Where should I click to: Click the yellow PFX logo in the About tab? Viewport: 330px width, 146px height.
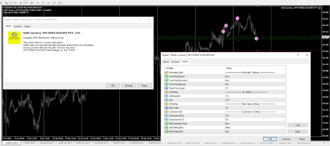[x=14, y=38]
